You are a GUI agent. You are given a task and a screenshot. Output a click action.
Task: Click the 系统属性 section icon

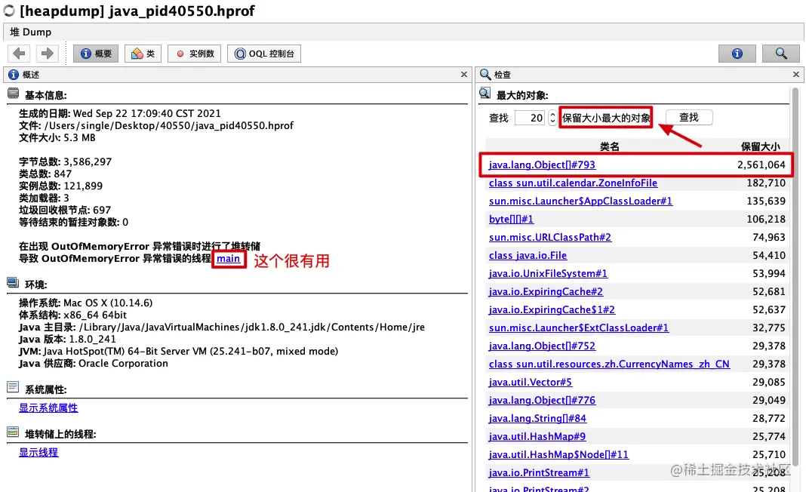[x=13, y=387]
